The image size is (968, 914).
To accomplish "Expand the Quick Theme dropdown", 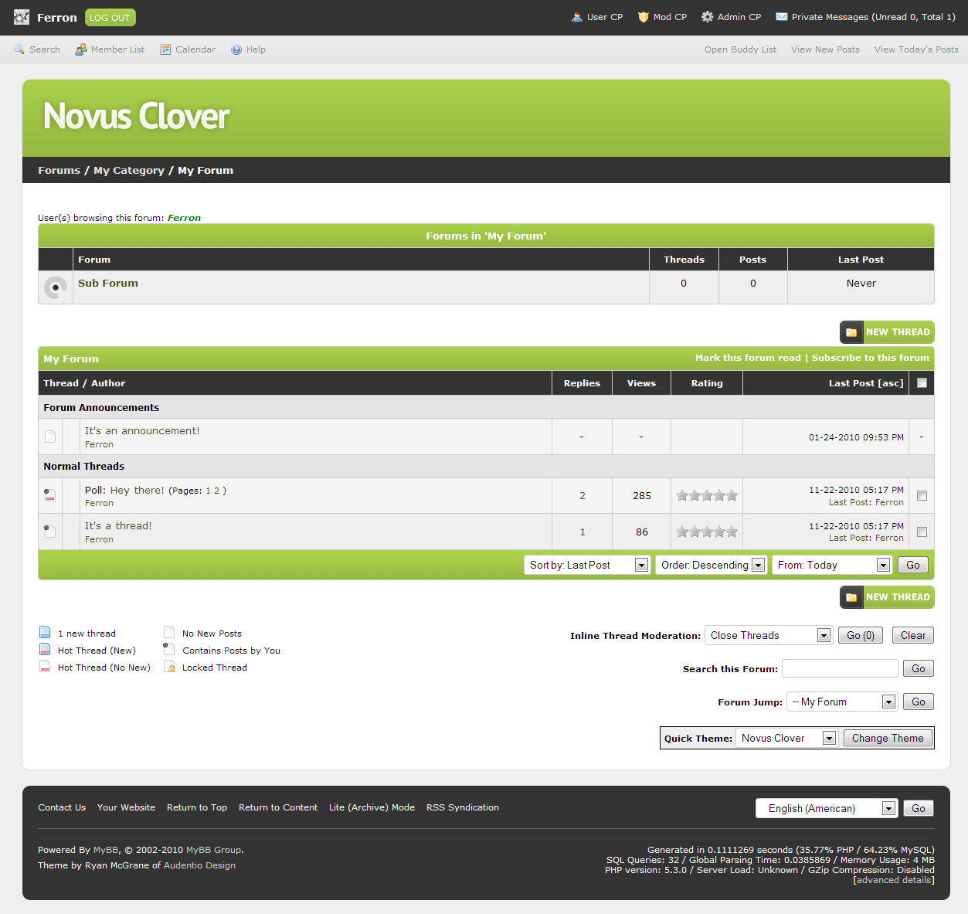I will click(786, 738).
